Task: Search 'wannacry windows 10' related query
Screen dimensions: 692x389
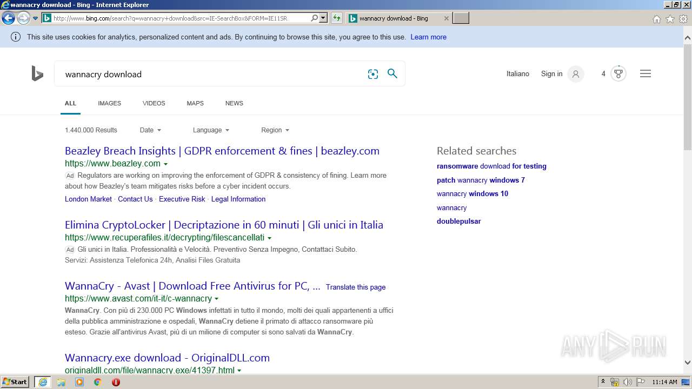Action: (473, 193)
